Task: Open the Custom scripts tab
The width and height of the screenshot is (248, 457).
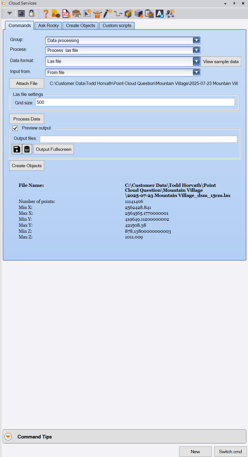Action: click(117, 26)
